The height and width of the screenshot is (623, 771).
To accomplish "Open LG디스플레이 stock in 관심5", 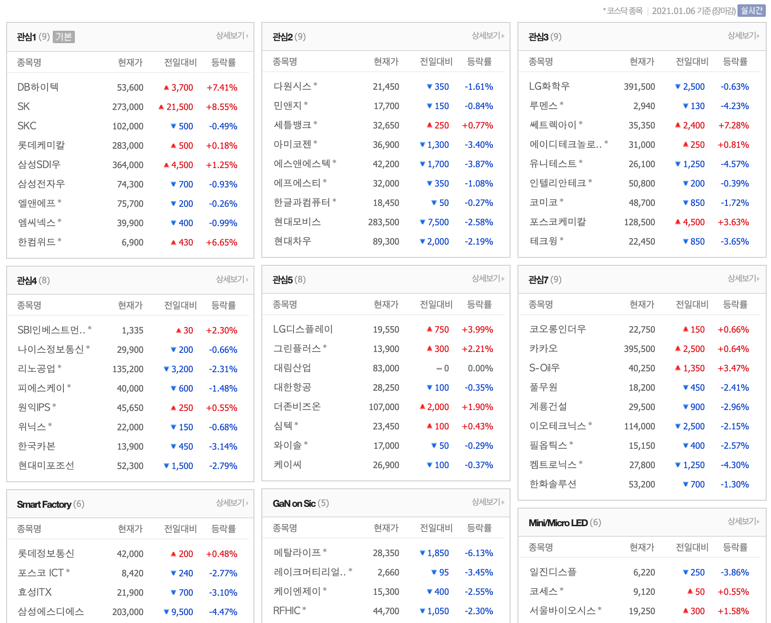I will [x=303, y=329].
